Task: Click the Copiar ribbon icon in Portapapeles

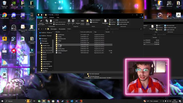Action: (x=47, y=21)
